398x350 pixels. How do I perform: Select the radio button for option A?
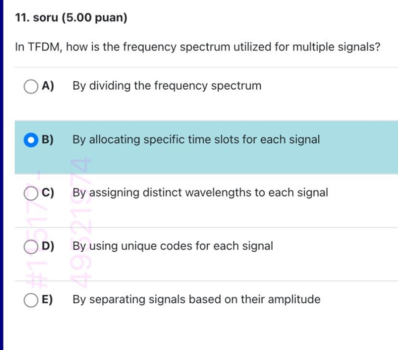[x=31, y=86]
